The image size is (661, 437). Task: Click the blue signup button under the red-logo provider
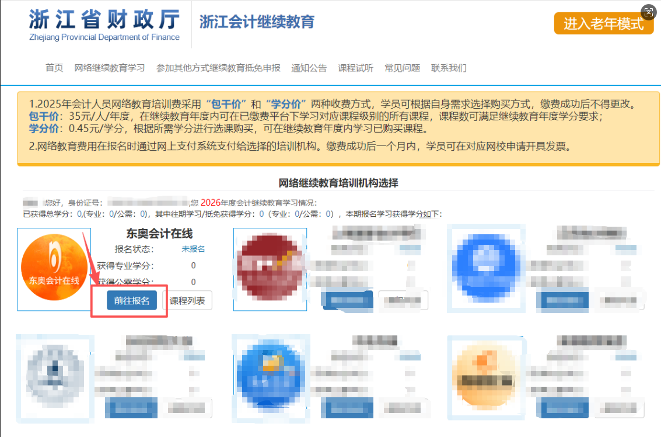pos(347,300)
